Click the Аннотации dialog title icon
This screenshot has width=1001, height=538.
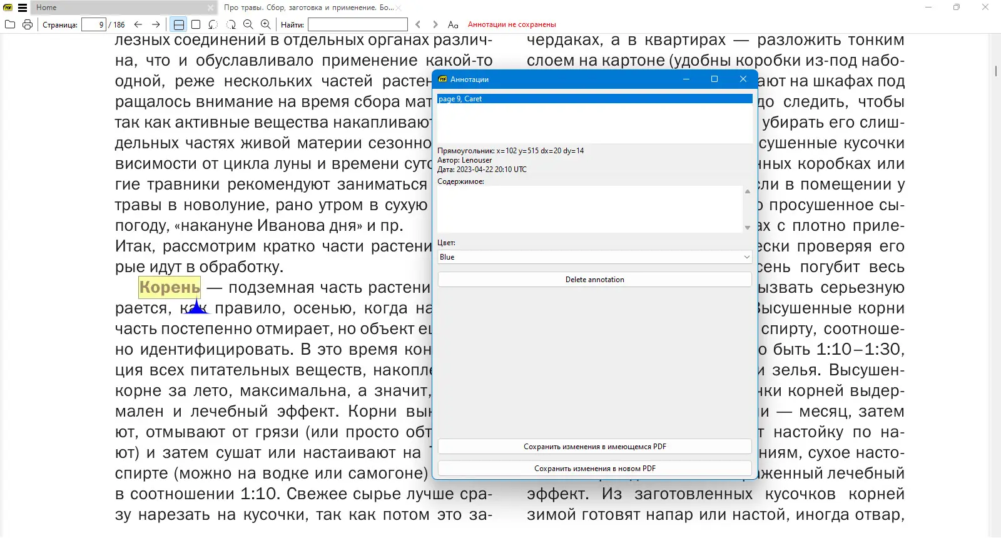click(443, 79)
